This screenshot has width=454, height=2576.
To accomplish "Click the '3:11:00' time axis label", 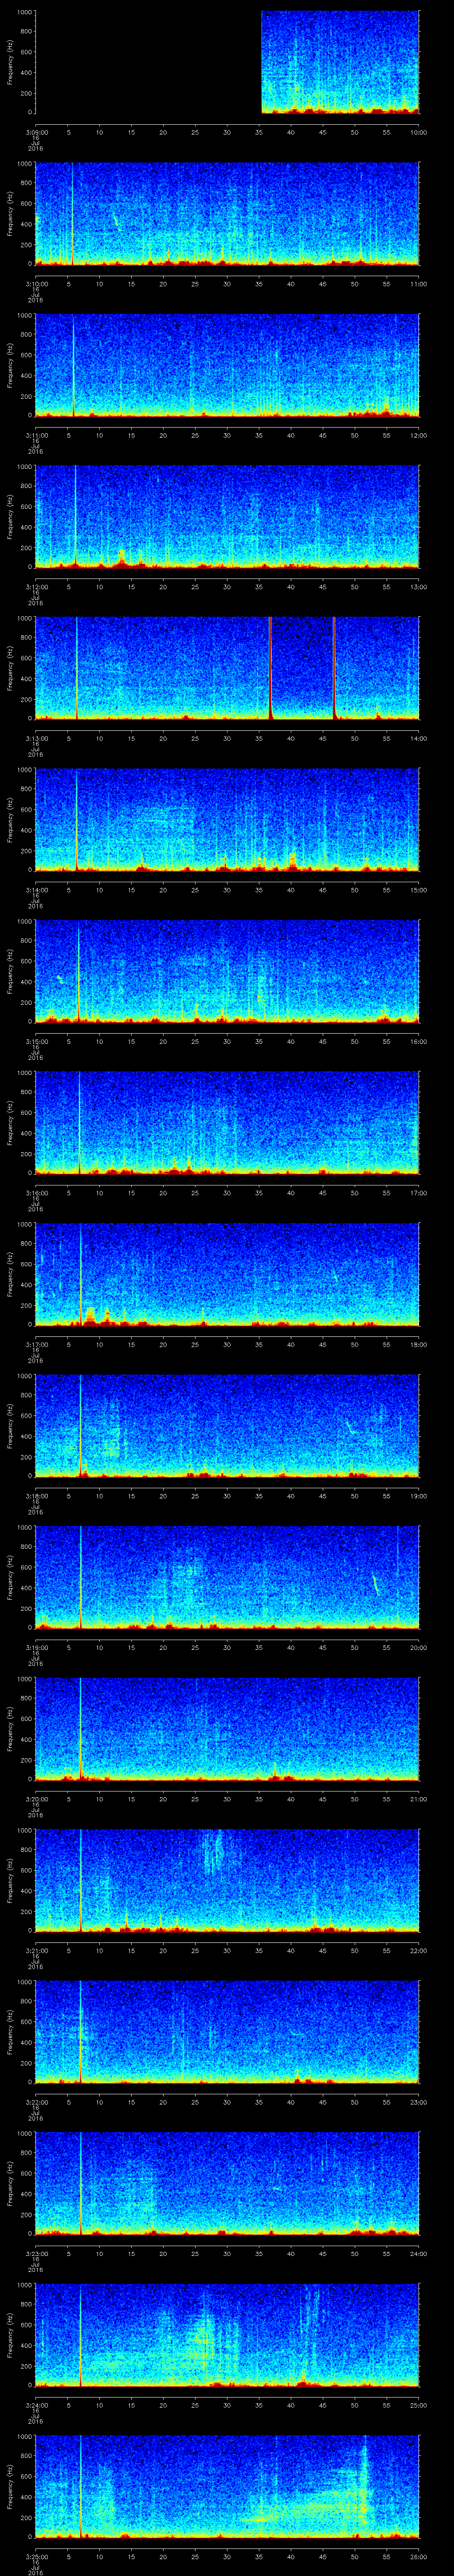I will (36, 435).
